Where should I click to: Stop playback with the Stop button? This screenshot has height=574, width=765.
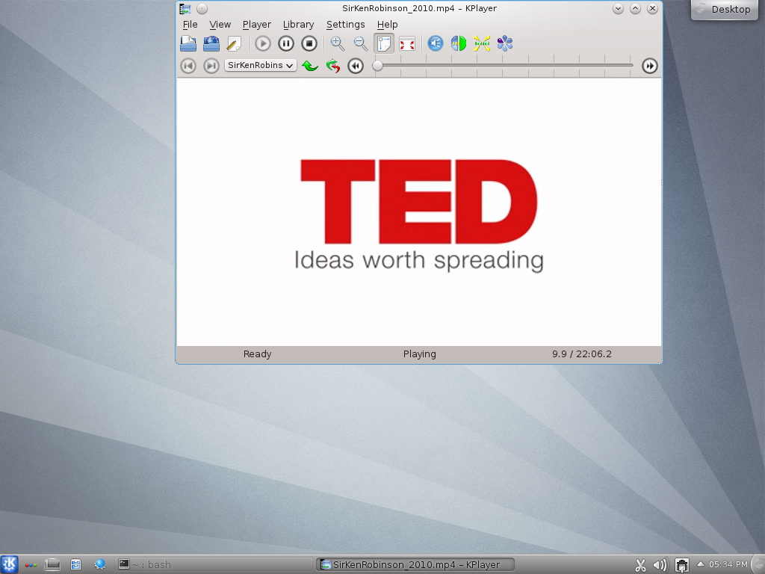(x=309, y=43)
